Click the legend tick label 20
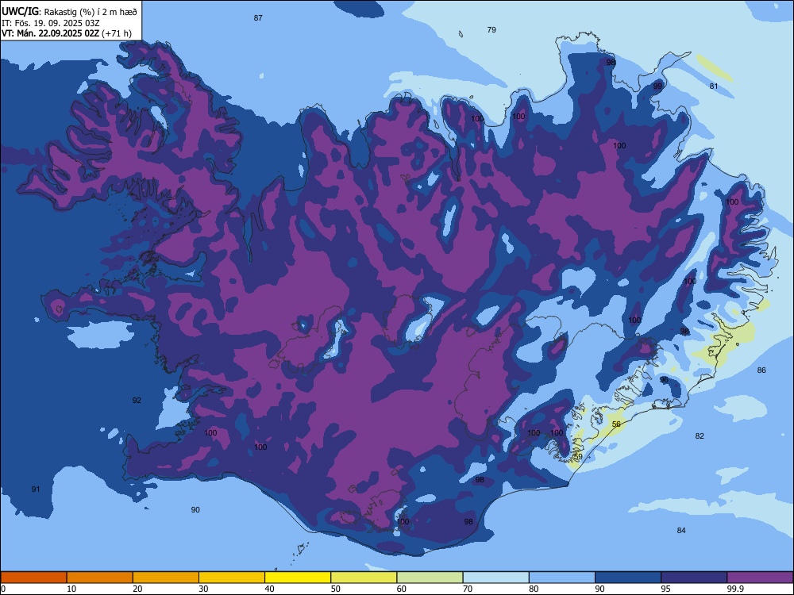 point(137,589)
